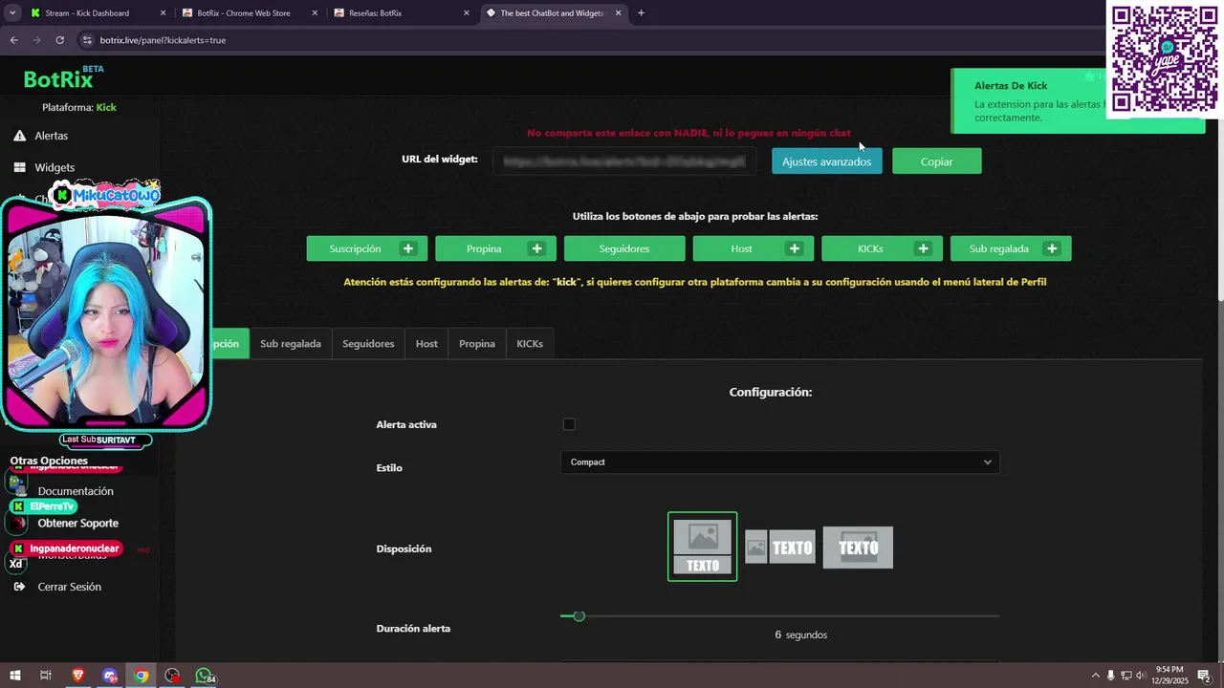This screenshot has width=1224, height=688.
Task: Reload the page with refresh icon
Action: 59,40
